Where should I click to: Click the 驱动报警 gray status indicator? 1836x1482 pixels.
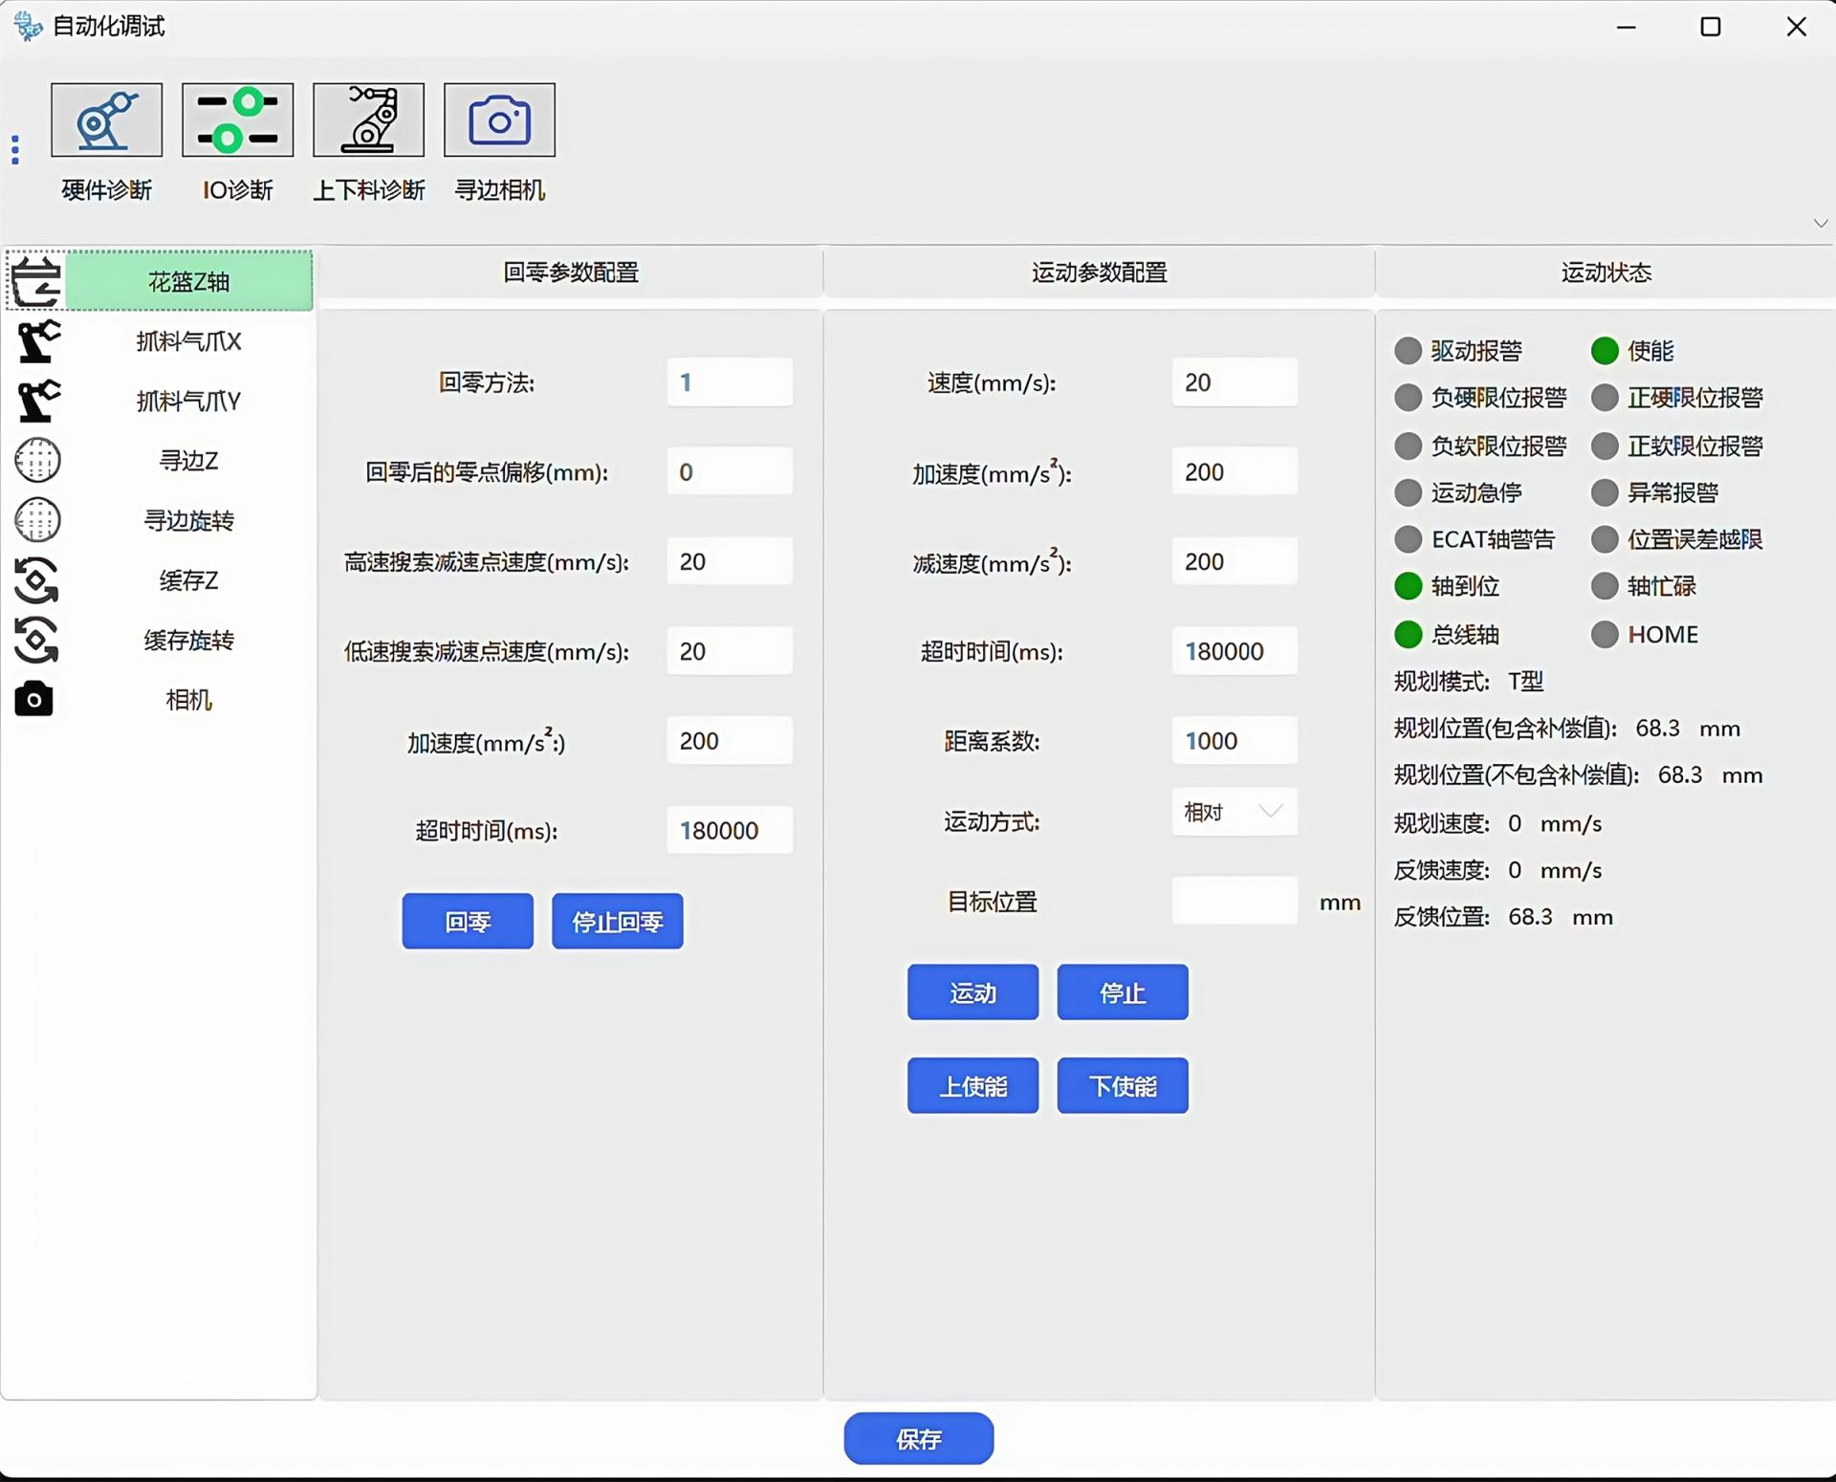[1408, 351]
